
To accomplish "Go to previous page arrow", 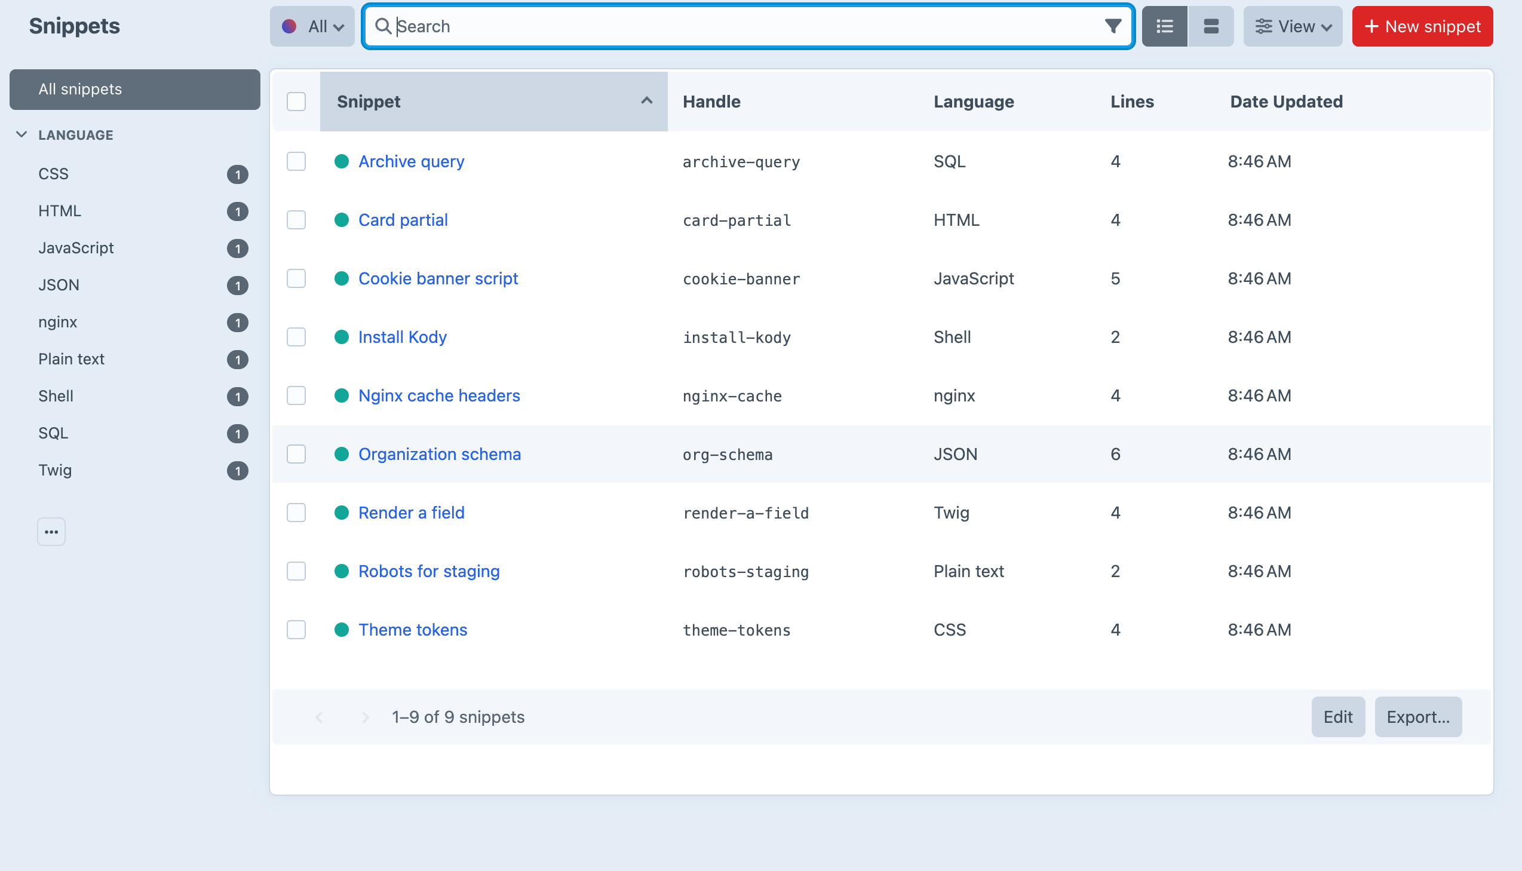I will [320, 717].
